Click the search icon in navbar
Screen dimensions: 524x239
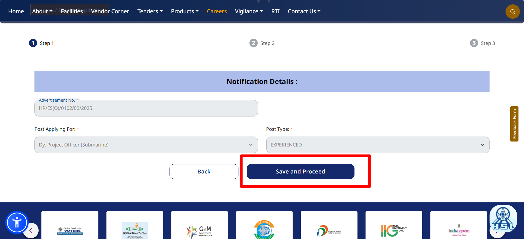pos(512,12)
